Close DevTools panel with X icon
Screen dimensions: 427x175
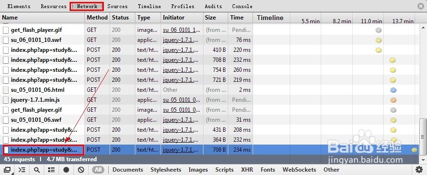tap(421, 6)
